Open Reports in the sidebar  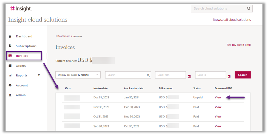[x=22, y=75]
